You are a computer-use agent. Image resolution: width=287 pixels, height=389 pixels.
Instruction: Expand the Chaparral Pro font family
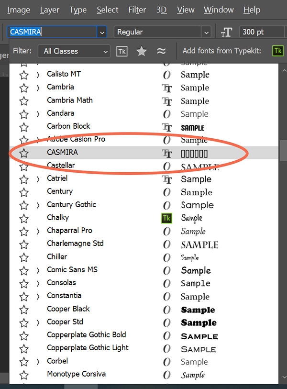38,231
